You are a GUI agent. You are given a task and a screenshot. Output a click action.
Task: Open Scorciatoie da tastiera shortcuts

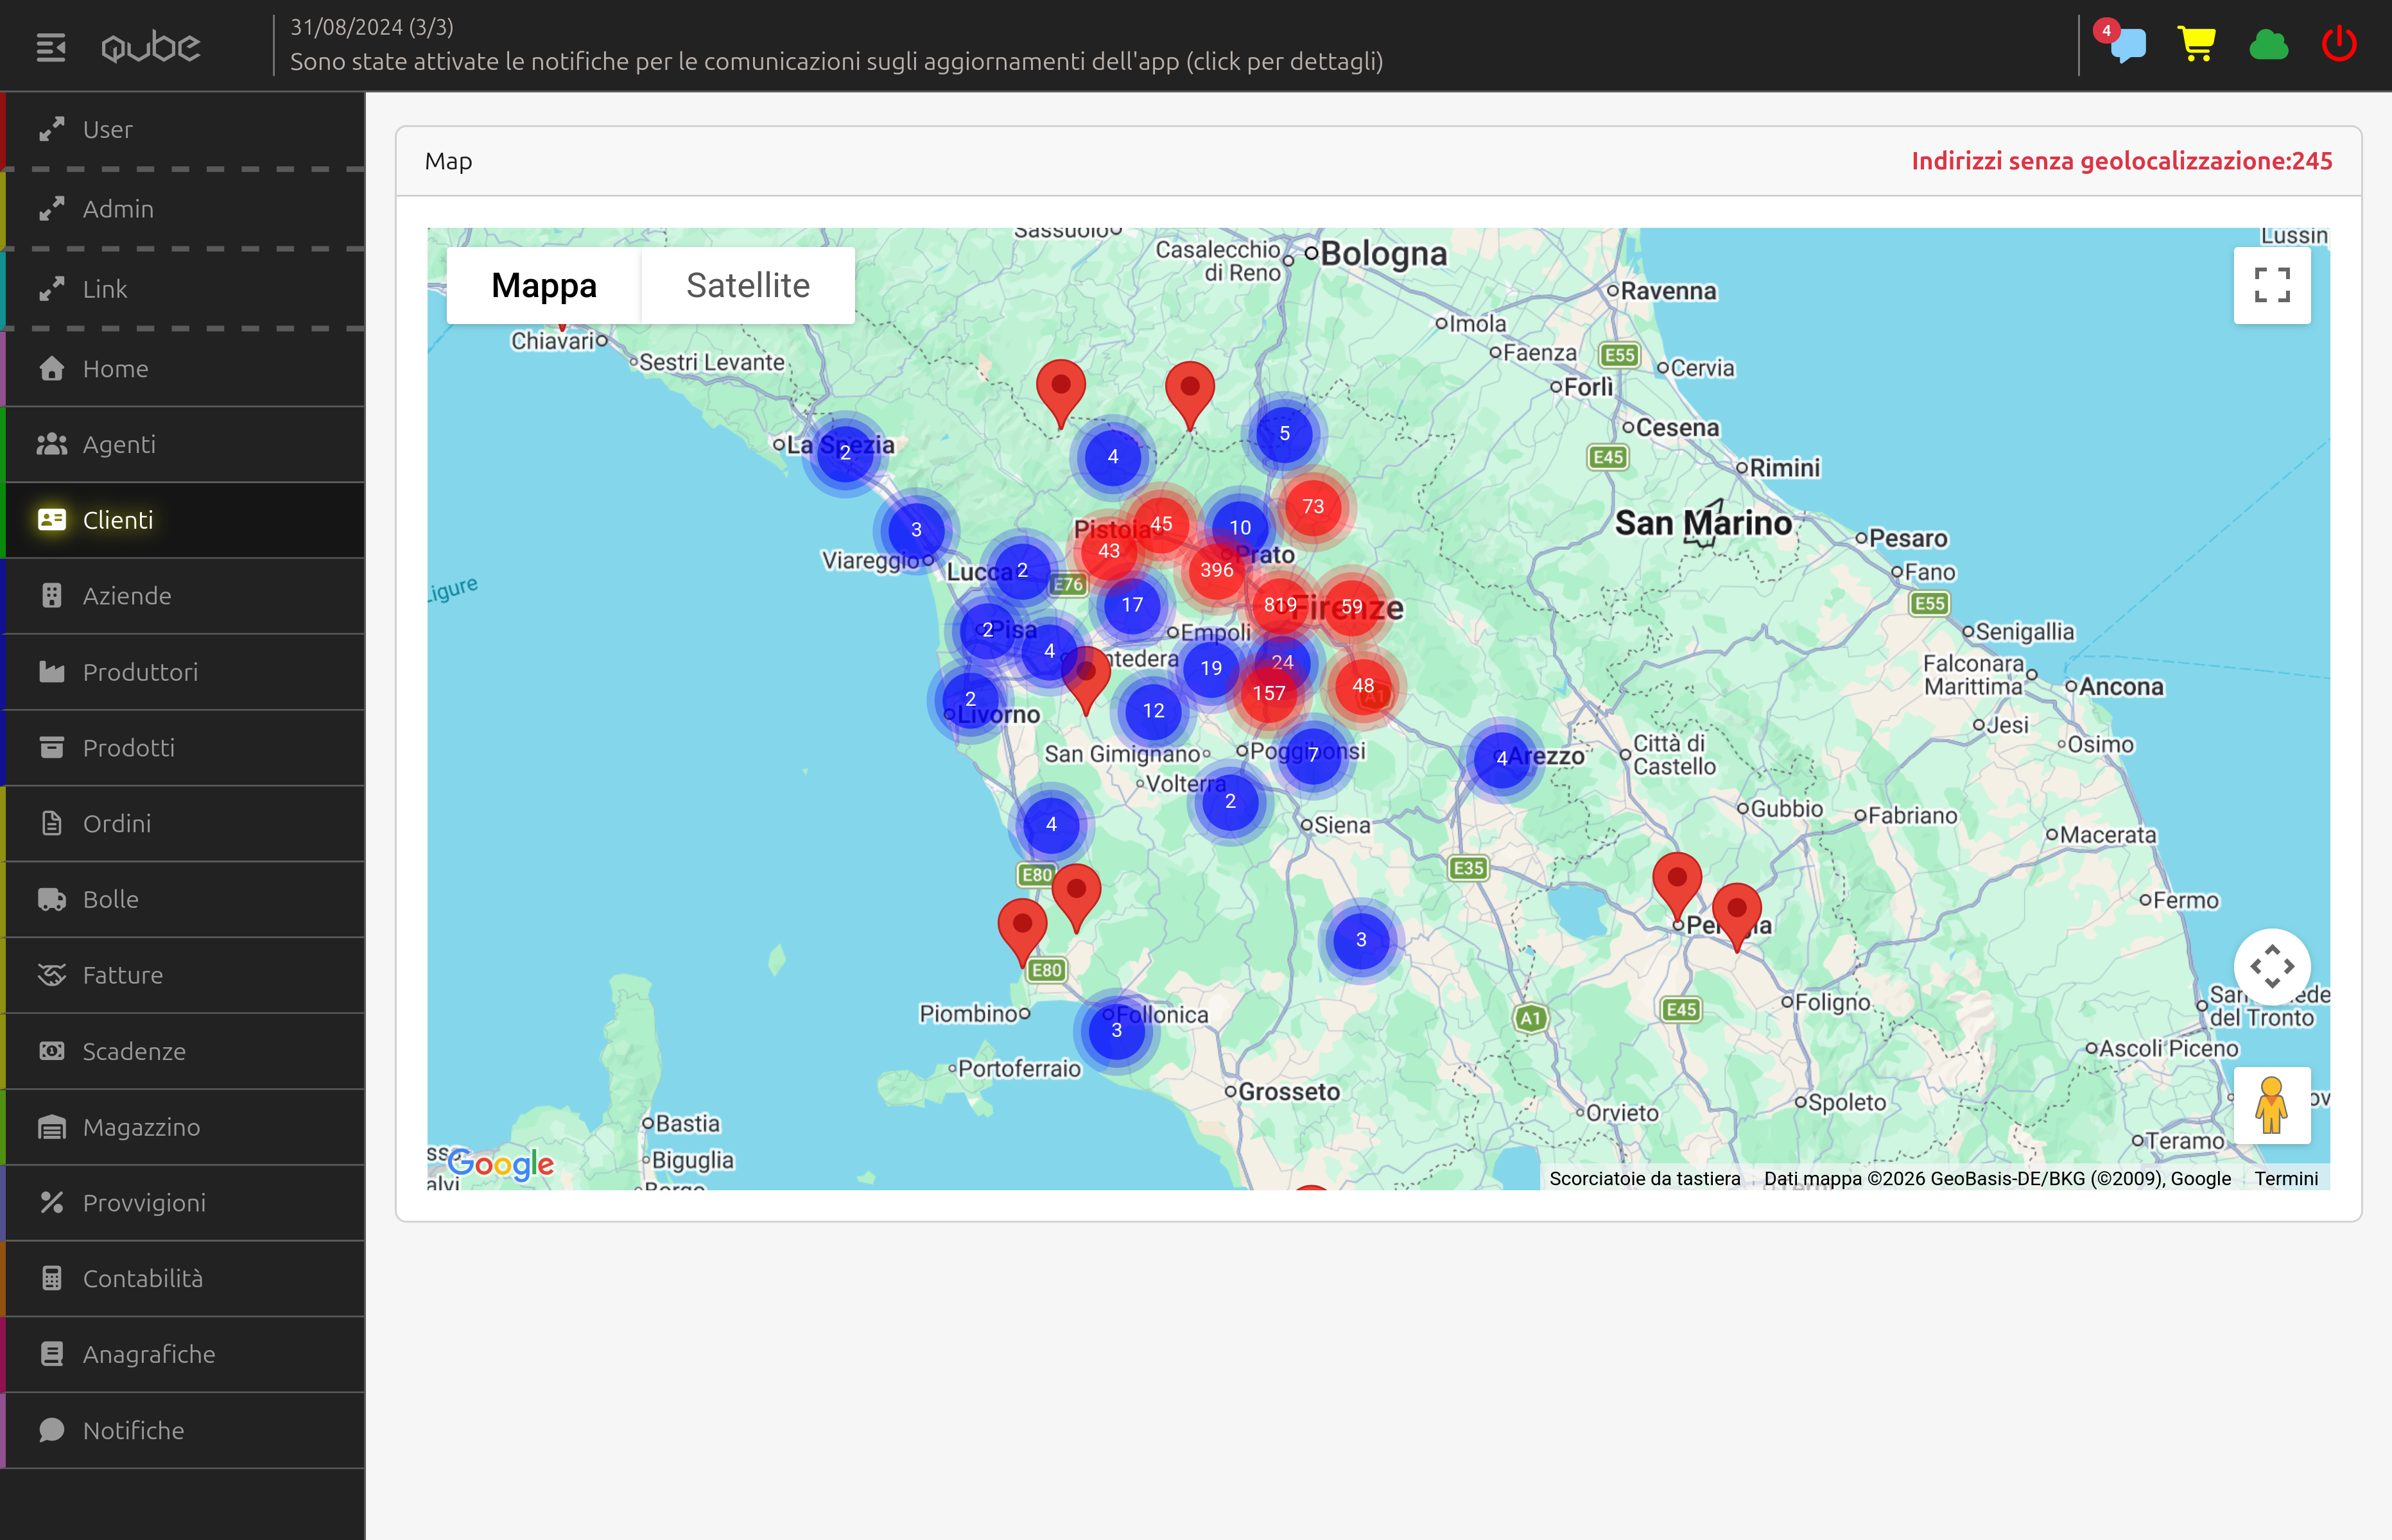(x=1645, y=1178)
